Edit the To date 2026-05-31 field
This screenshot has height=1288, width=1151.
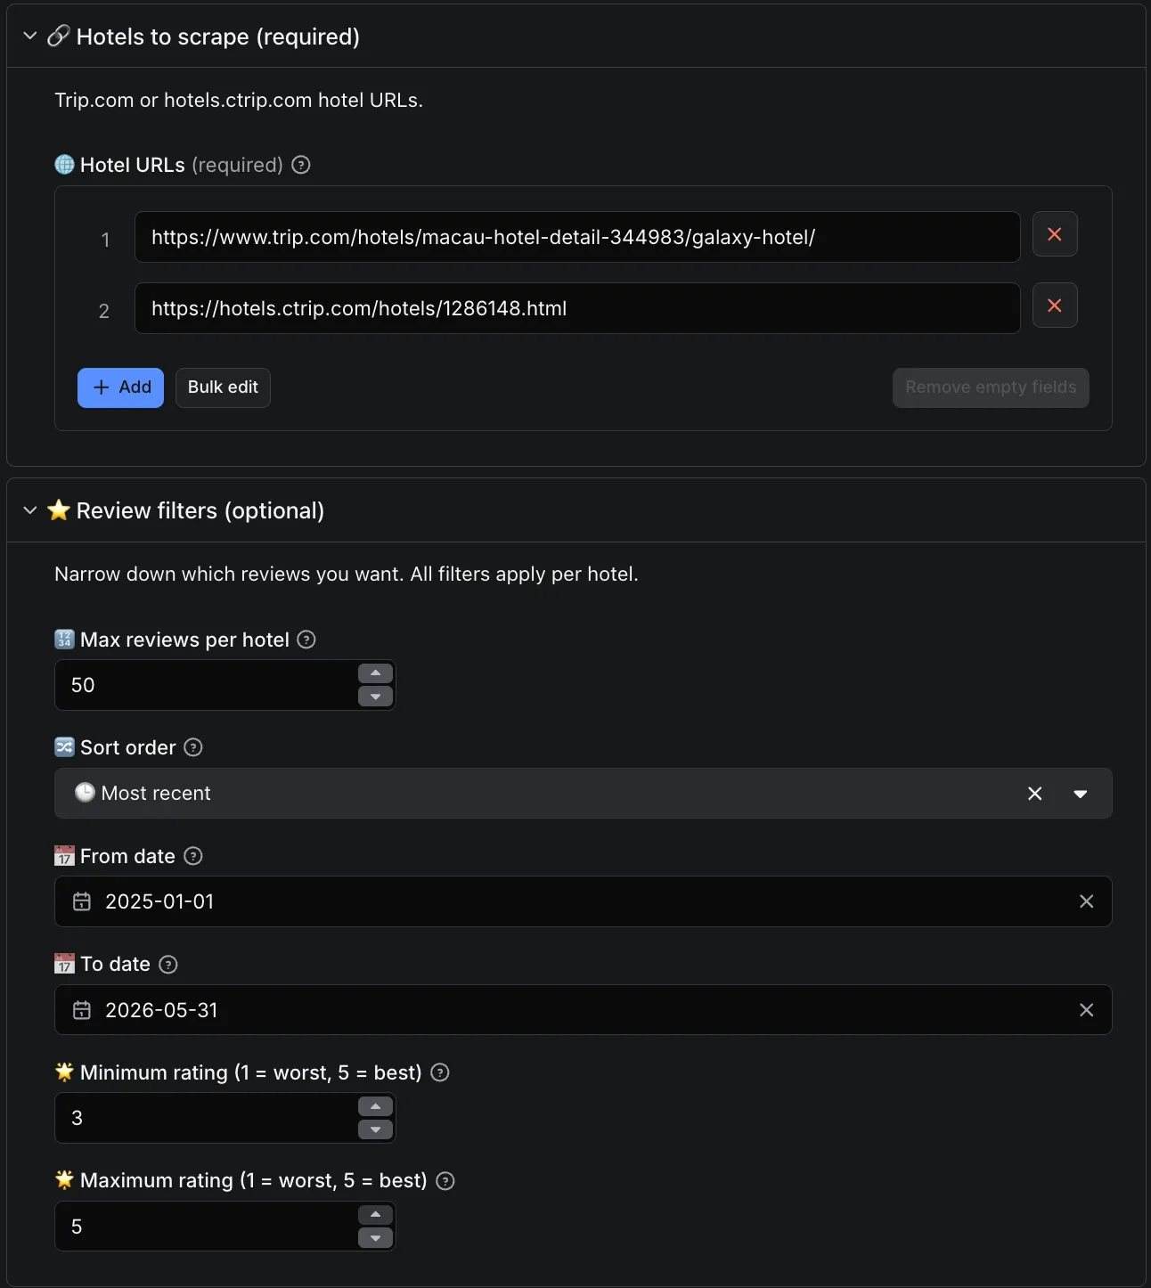tap(584, 1010)
